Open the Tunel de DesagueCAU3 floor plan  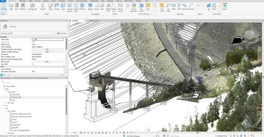[x=21, y=130]
